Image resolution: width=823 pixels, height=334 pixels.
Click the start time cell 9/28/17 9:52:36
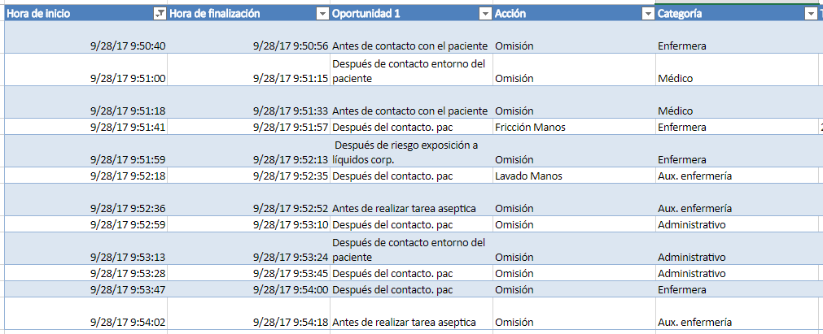coord(128,209)
